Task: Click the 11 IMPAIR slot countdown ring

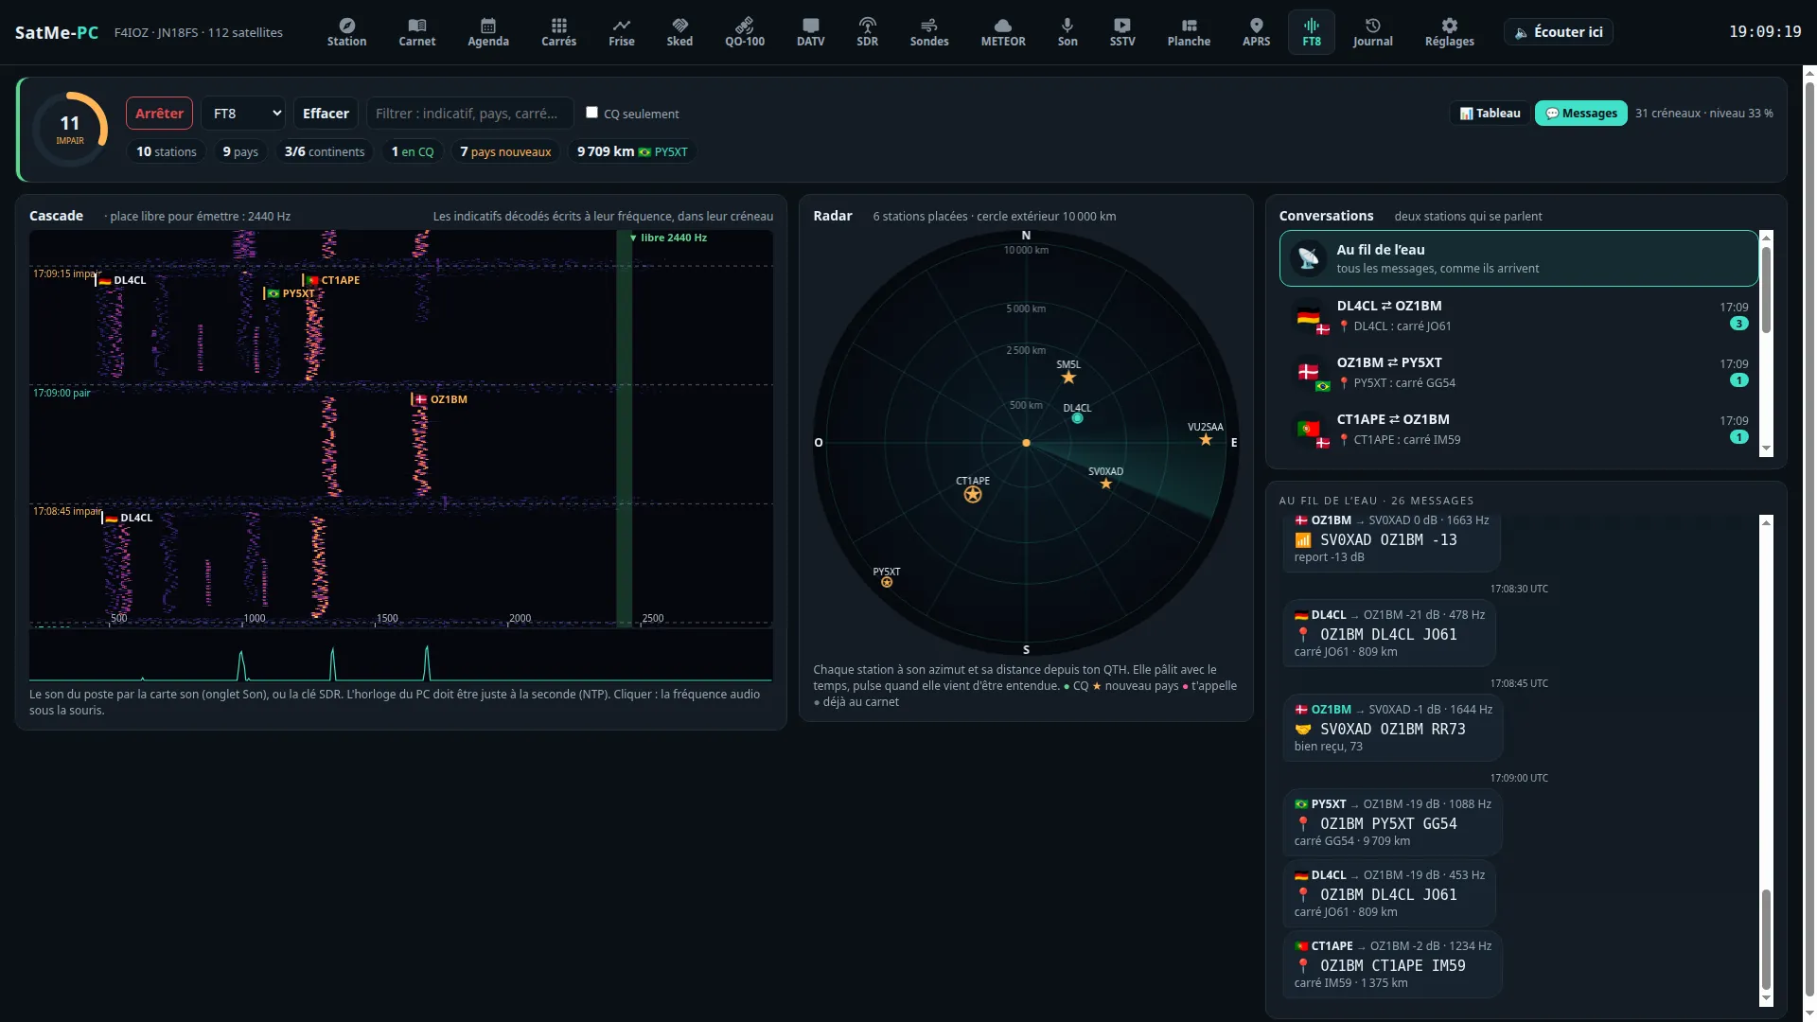Action: [70, 130]
